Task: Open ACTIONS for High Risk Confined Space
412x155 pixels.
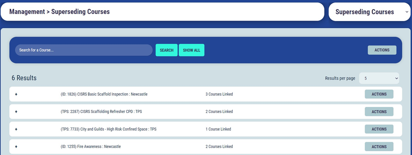Action: pyautogui.click(x=379, y=129)
